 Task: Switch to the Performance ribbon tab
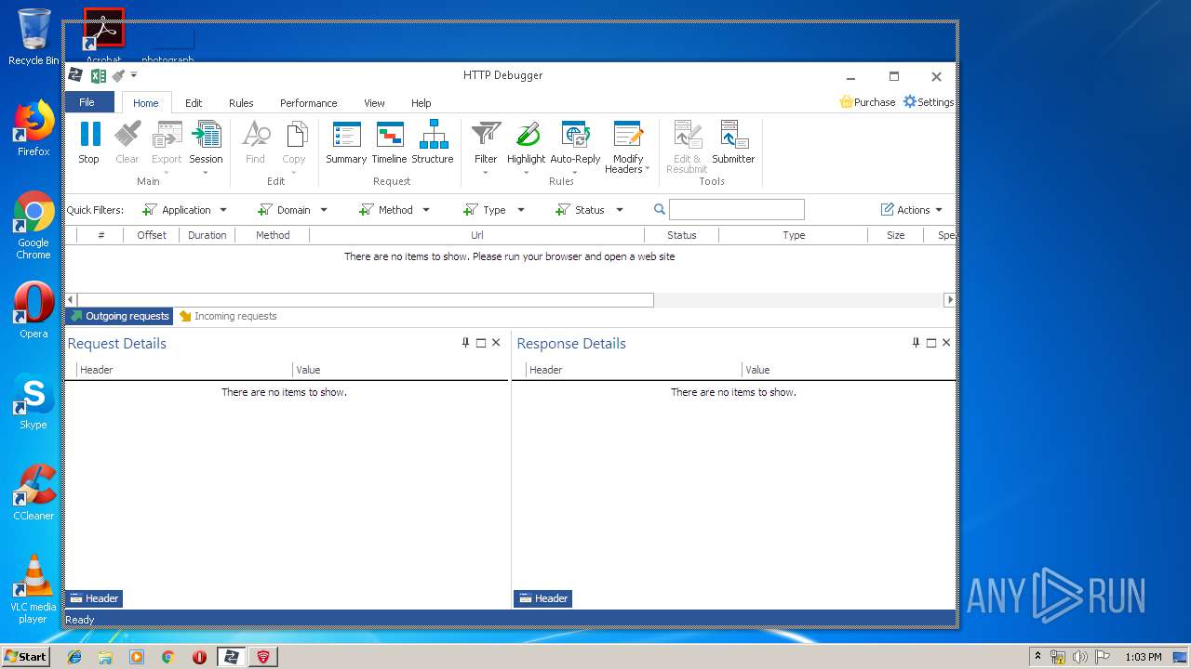tap(309, 103)
